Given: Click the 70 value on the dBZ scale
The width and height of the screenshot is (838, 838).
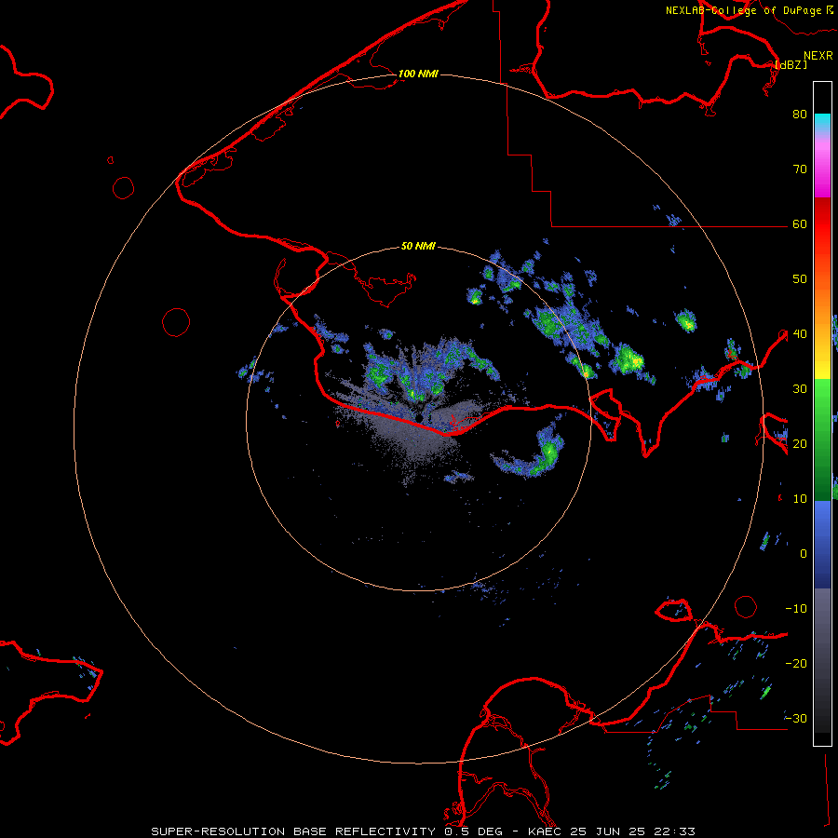Looking at the screenshot, I should [x=800, y=169].
